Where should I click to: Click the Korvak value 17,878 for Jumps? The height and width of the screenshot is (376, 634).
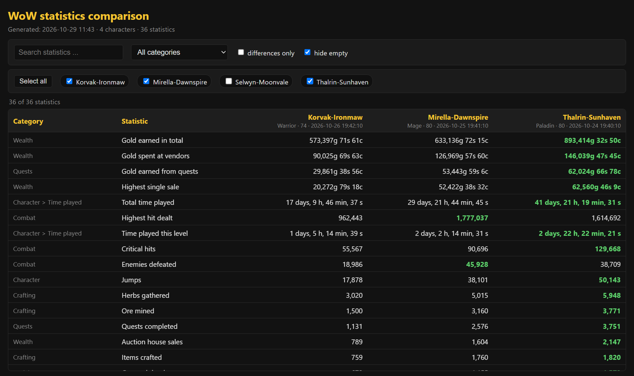tap(352, 280)
